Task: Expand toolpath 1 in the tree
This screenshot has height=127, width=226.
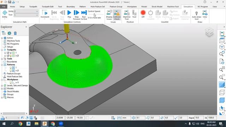Action: tap(5, 53)
